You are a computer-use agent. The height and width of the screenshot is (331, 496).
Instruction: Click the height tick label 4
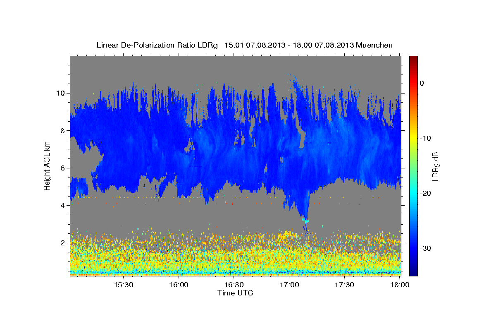(x=63, y=206)
